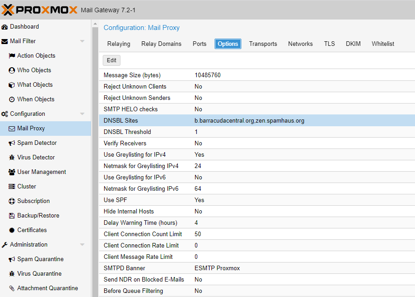This screenshot has width=415, height=297.
Task: Select the Options tab
Action: tap(228, 44)
